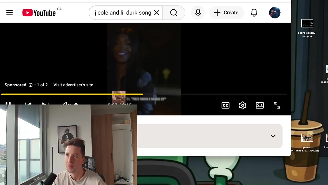The width and height of the screenshot is (328, 185).
Task: Select the openart-image raw.jpg desktop file
Action: click(x=307, y=143)
